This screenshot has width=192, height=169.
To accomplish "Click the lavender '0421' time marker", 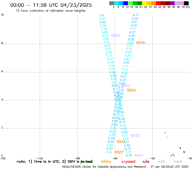I will pos(139,155).
